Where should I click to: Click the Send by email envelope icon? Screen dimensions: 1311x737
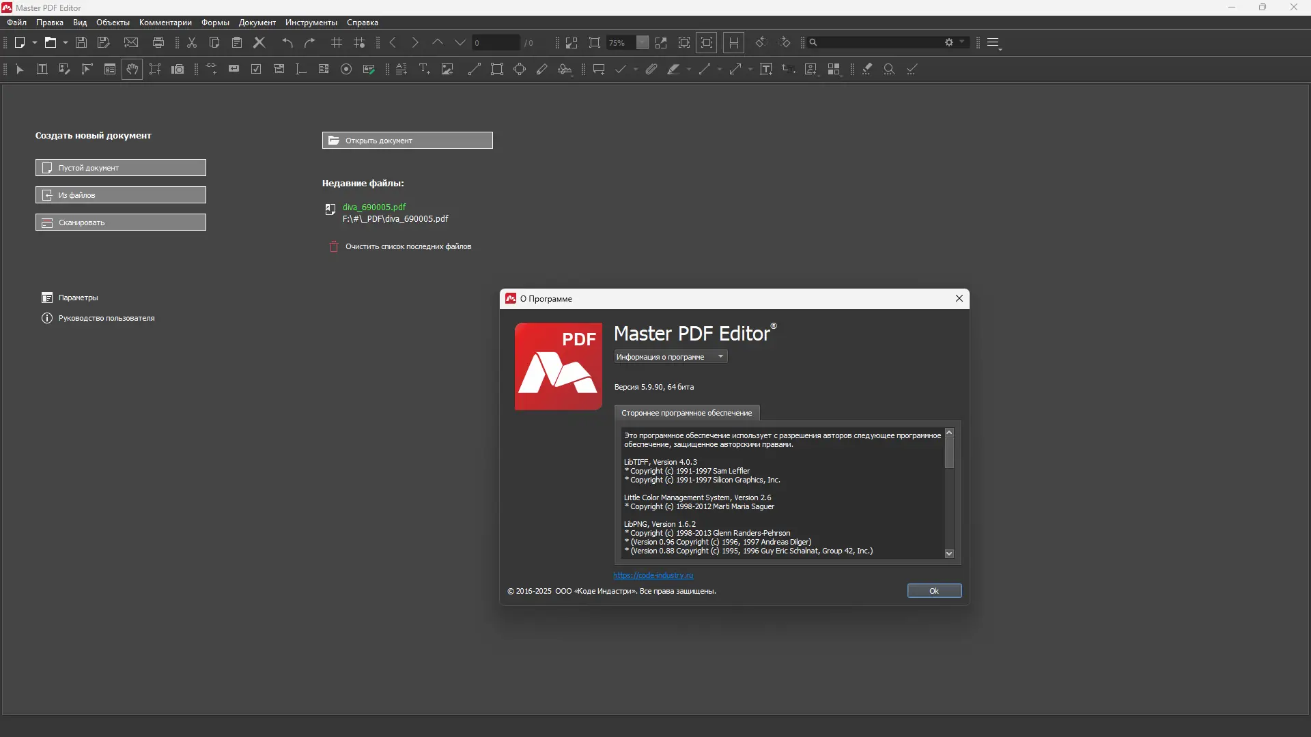[131, 42]
